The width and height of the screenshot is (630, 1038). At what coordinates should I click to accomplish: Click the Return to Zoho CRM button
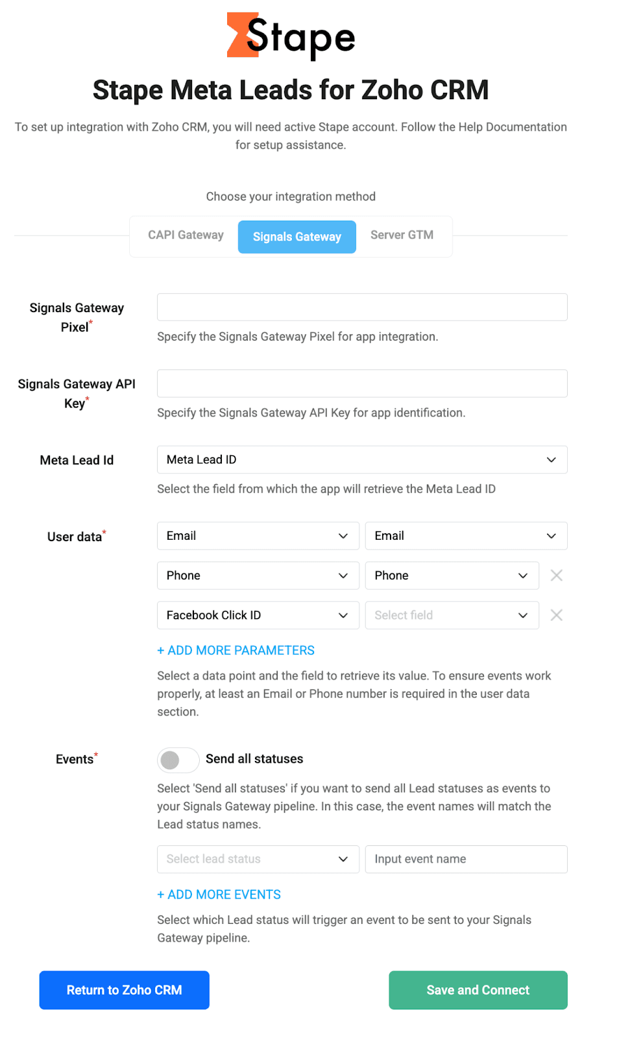coord(125,990)
